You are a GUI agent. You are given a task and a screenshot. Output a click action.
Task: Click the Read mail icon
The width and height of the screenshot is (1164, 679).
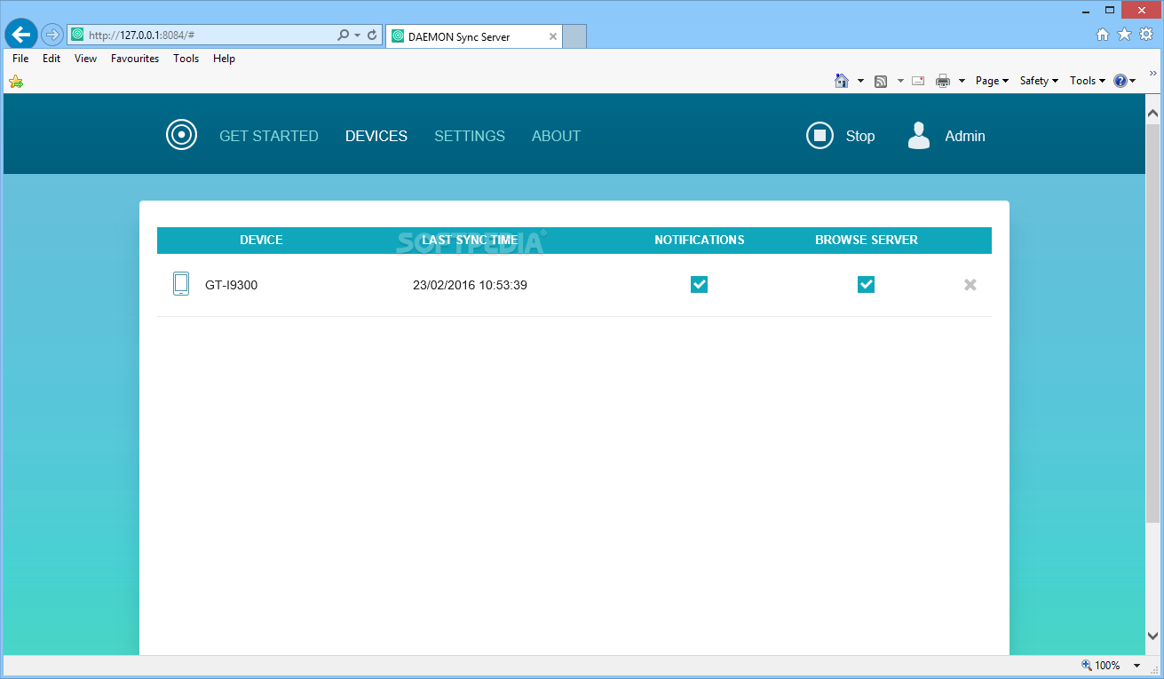pyautogui.click(x=918, y=81)
